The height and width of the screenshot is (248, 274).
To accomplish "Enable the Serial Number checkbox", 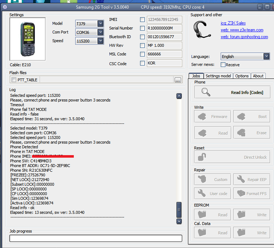I will pyautogui.click(x=142, y=28).
